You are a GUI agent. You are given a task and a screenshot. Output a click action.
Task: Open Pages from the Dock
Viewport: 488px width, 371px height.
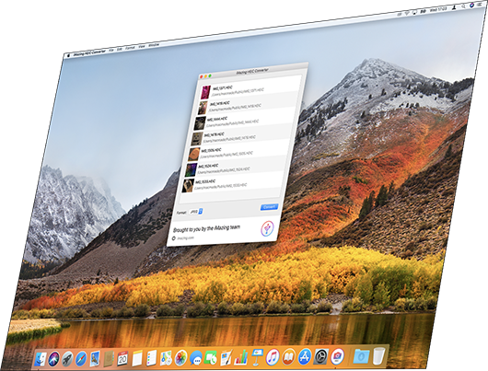(227, 357)
